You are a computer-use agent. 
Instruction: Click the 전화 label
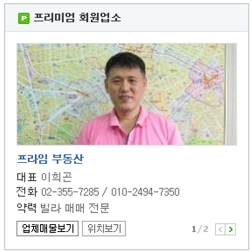pyautogui.click(x=27, y=192)
